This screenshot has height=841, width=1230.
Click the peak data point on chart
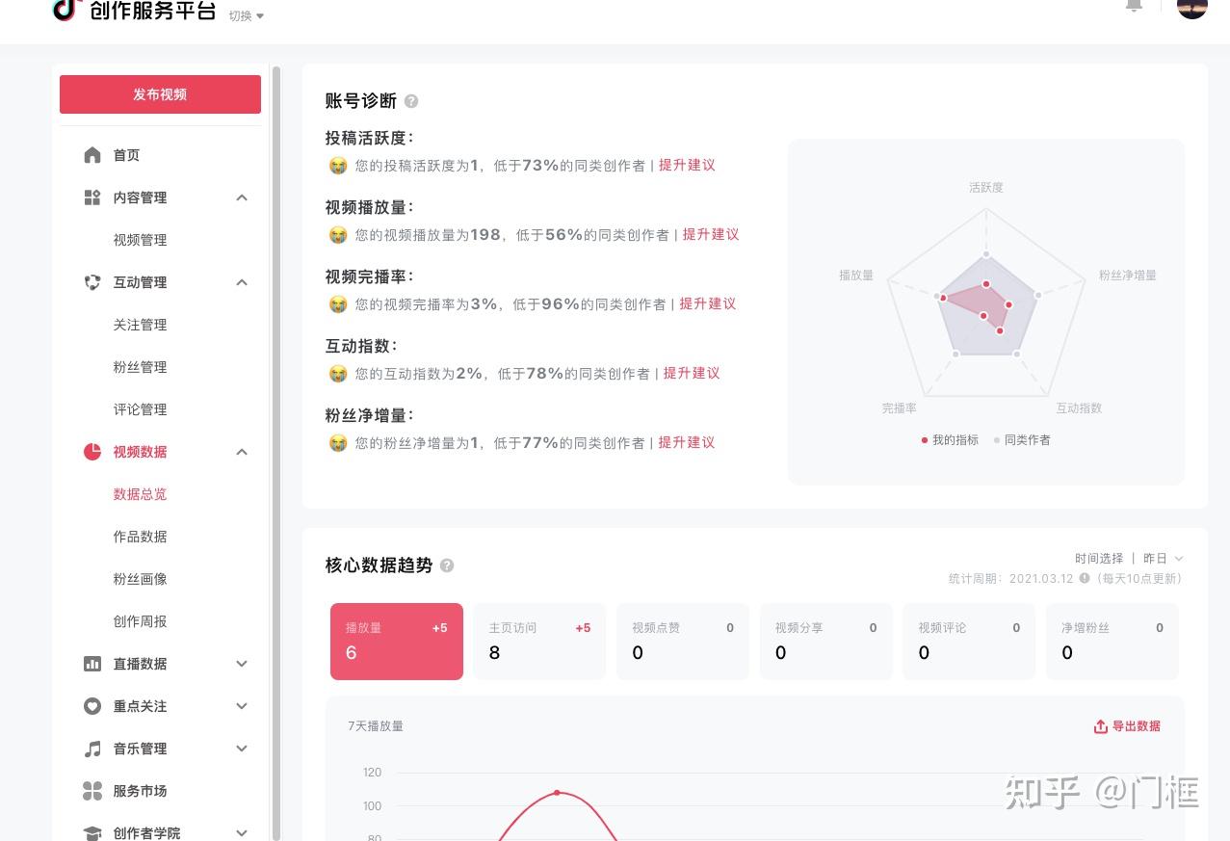557,793
